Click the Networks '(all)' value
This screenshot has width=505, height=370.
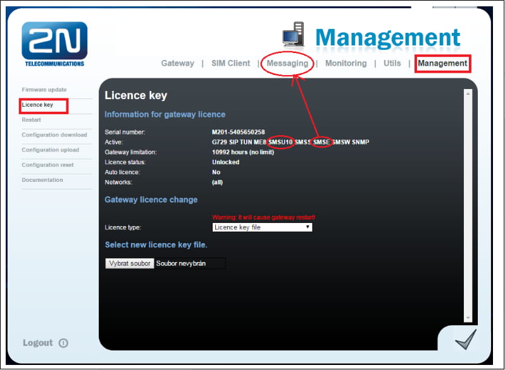pos(217,182)
